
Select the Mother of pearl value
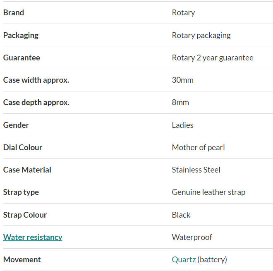pos(198,147)
